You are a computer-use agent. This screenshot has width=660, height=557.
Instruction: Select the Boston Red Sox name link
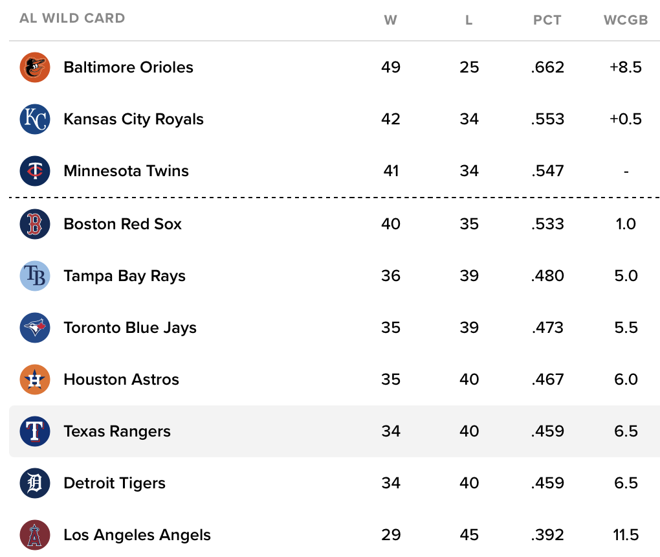click(122, 224)
